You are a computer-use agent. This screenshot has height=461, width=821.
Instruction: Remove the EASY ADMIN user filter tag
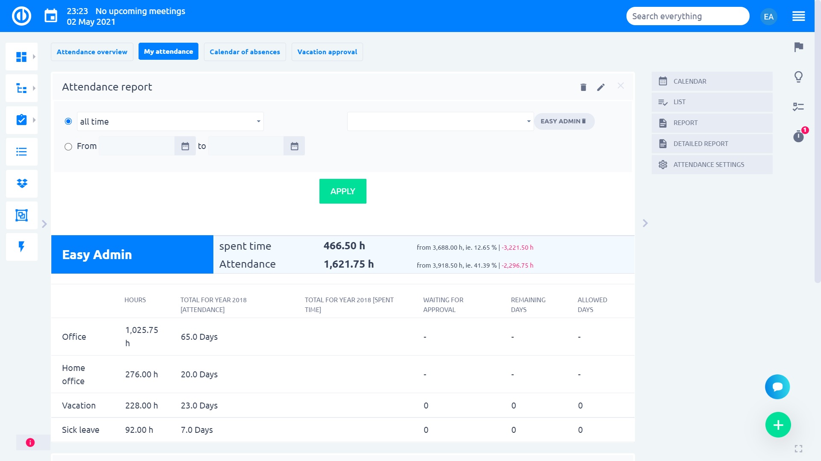point(584,121)
